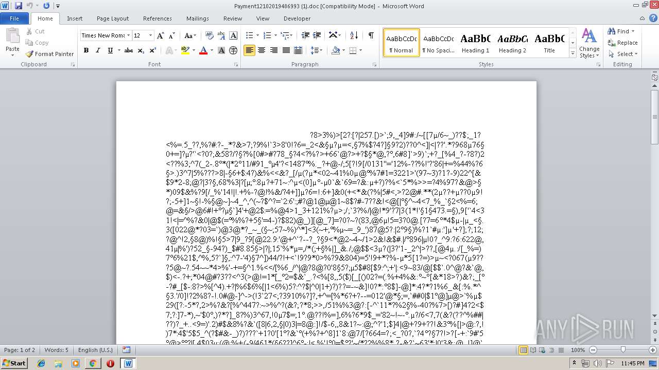Viewport: 659px width, 370px height.
Task: Switch to the References tab
Action: coord(158,18)
